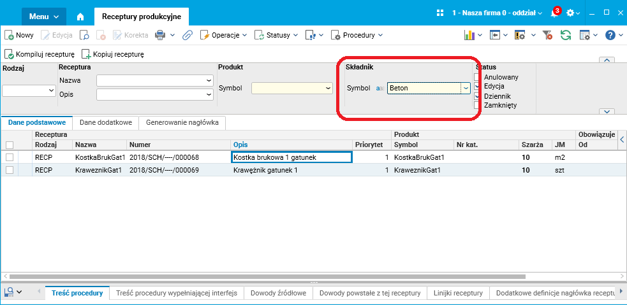Image resolution: width=627 pixels, height=305 pixels.
Task: Click the greyed-out delete document icon
Action: pos(101,35)
